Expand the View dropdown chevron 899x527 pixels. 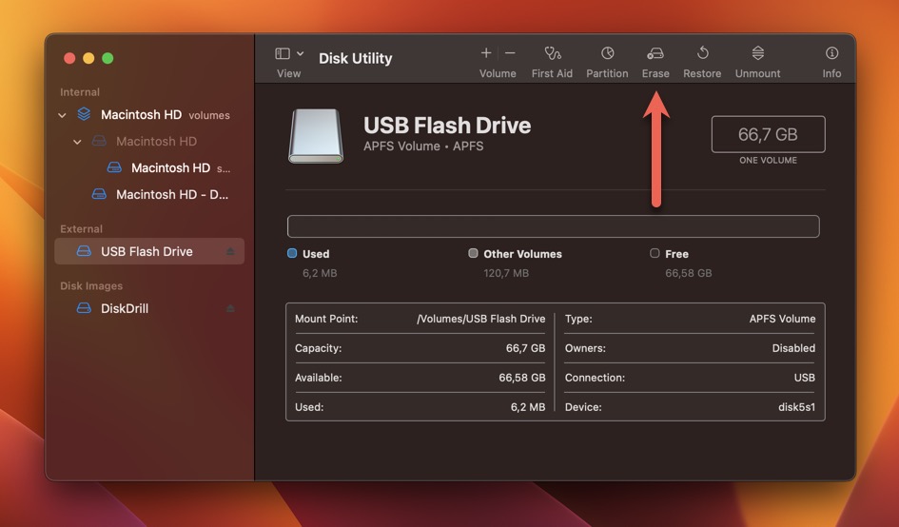(300, 53)
